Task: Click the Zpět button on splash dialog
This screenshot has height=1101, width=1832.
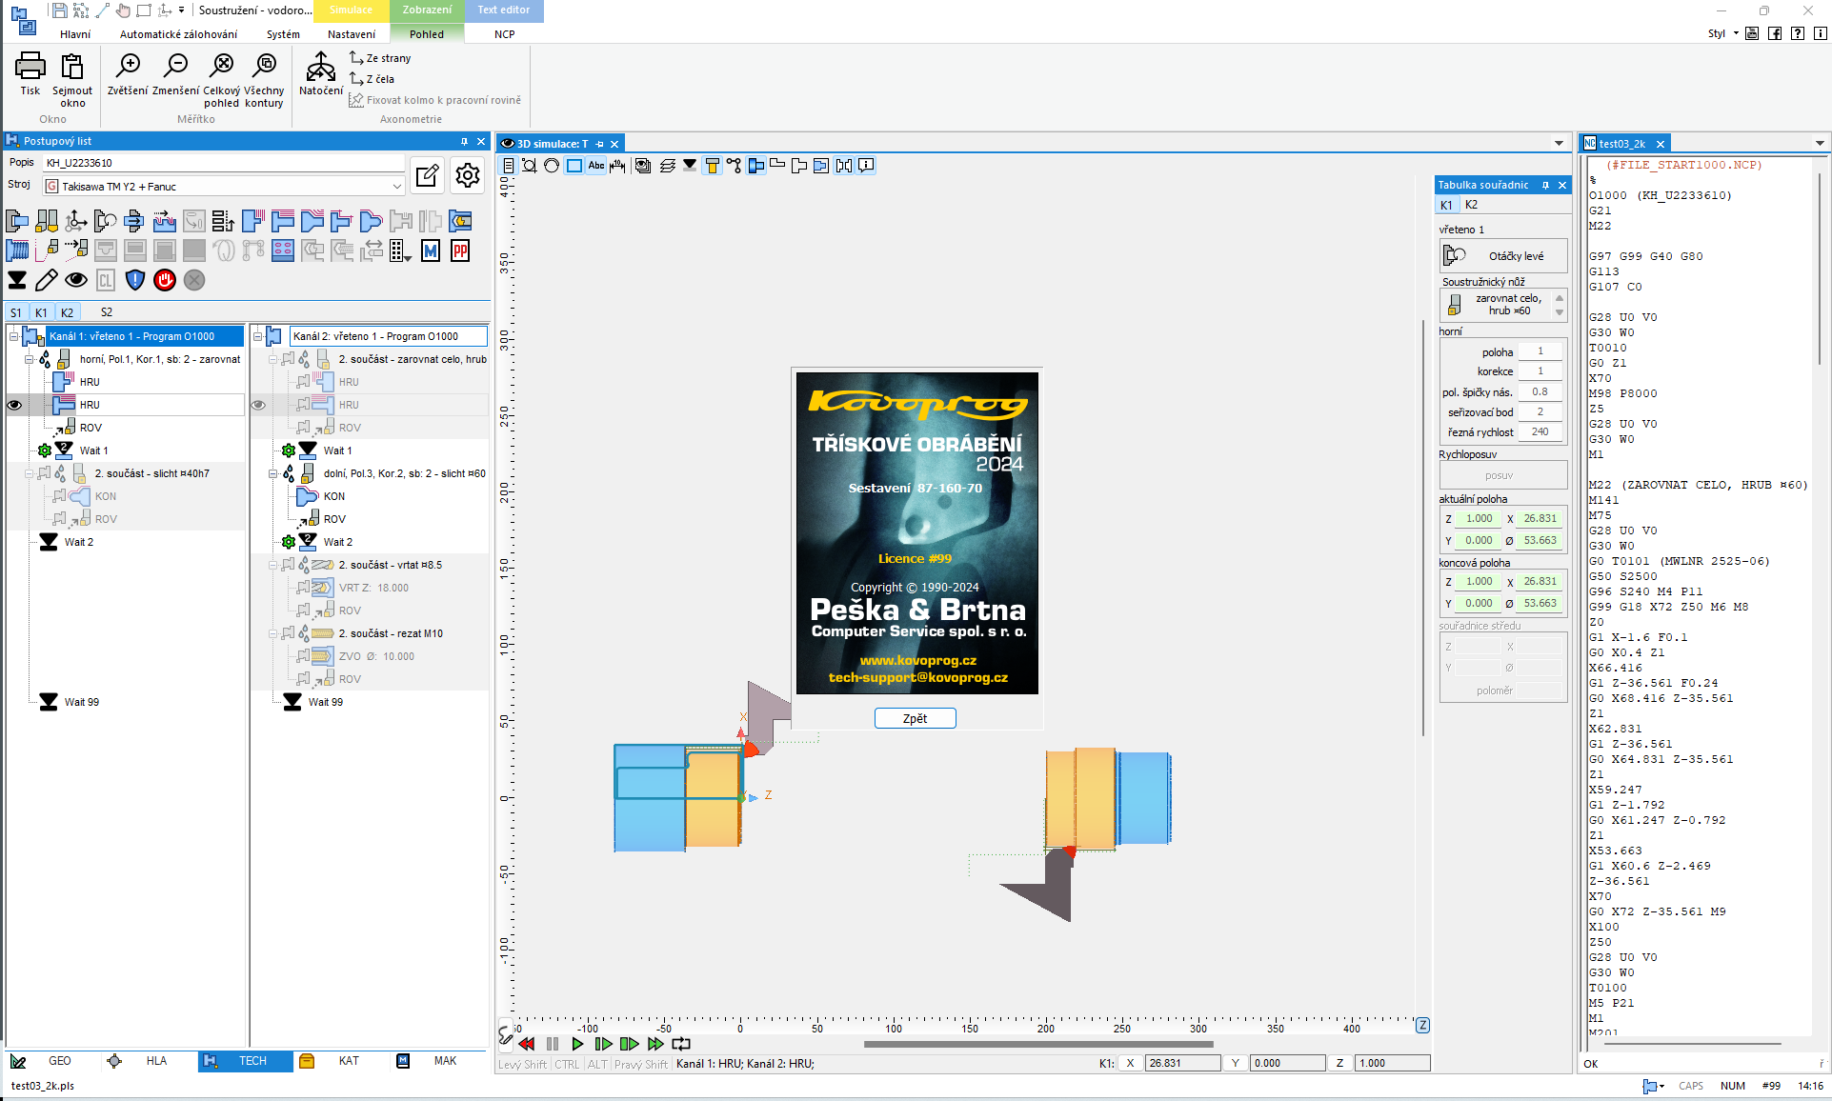Action: click(x=915, y=718)
